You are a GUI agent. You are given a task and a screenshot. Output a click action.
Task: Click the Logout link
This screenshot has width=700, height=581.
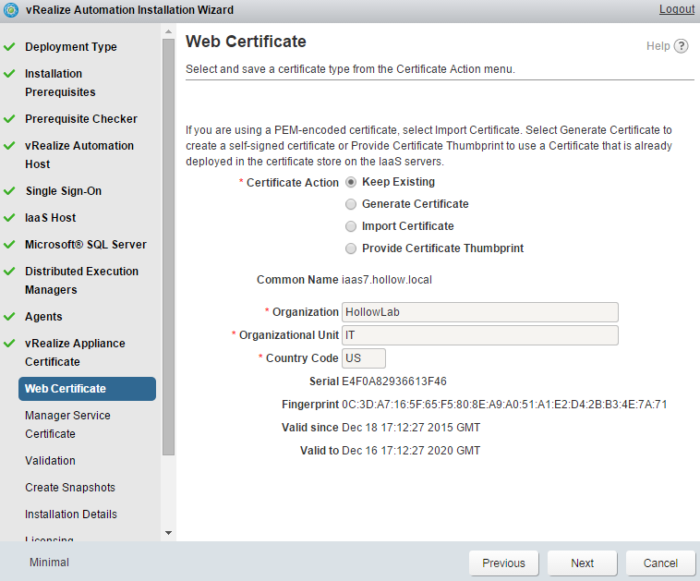(x=676, y=9)
